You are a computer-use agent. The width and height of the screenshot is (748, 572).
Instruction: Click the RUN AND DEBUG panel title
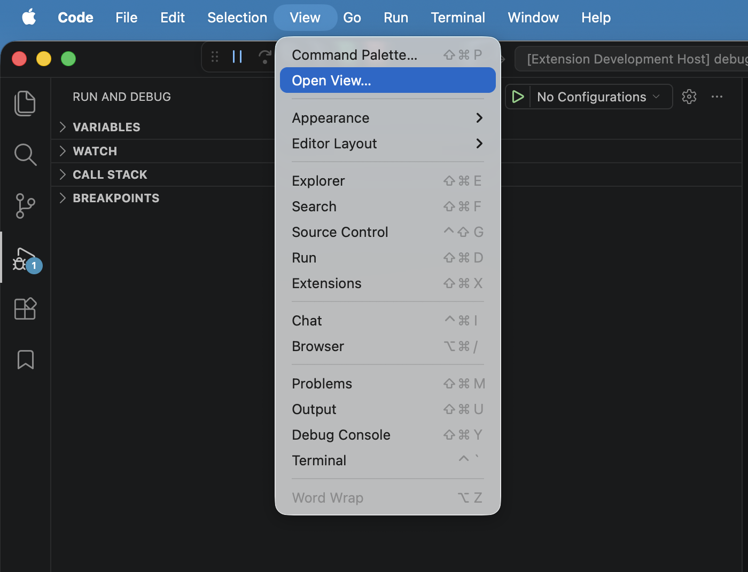(122, 97)
